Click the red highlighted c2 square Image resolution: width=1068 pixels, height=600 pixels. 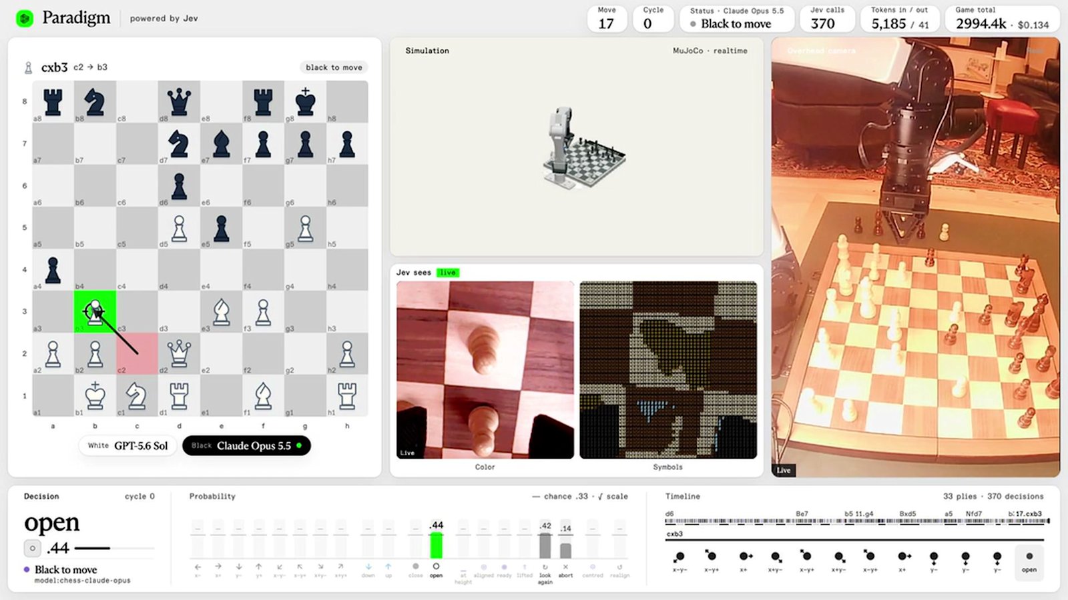point(137,353)
